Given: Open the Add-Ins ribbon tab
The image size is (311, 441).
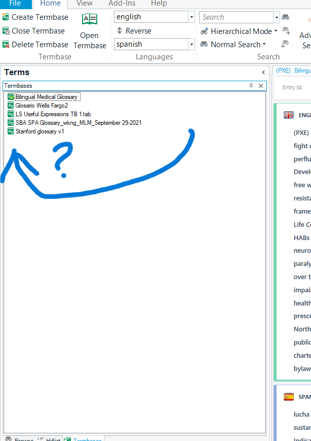Looking at the screenshot, I should [122, 4].
